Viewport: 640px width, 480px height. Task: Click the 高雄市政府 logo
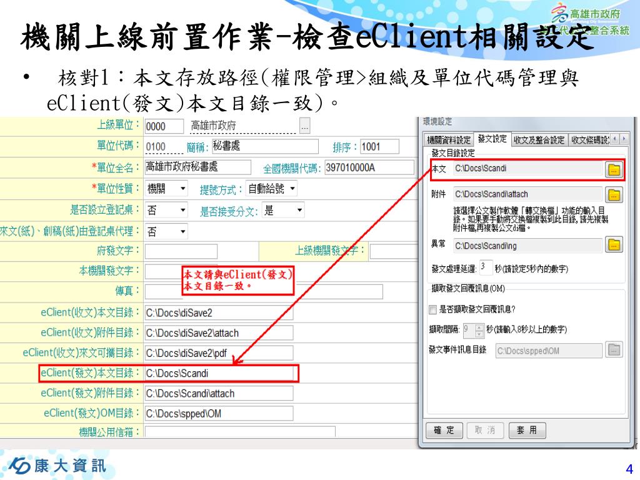[586, 14]
